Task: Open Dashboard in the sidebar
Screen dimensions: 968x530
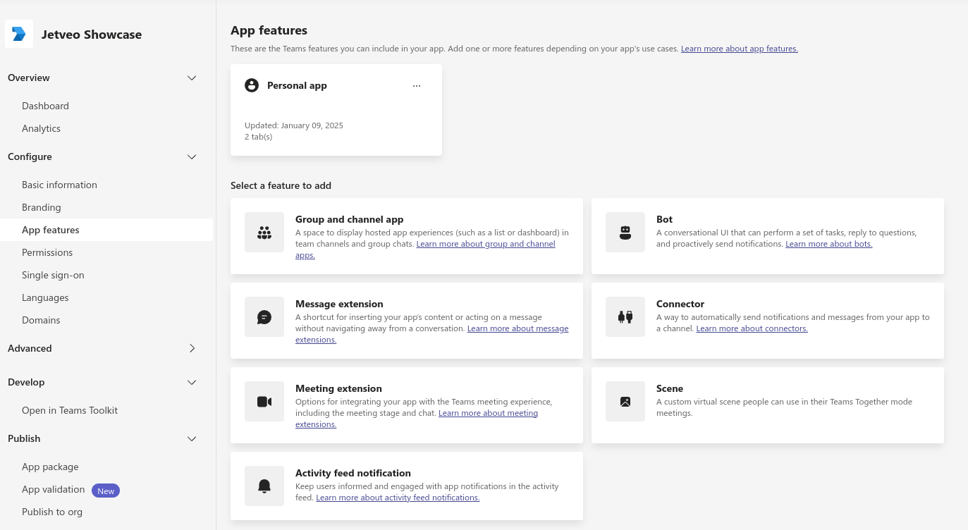Action: 45,106
